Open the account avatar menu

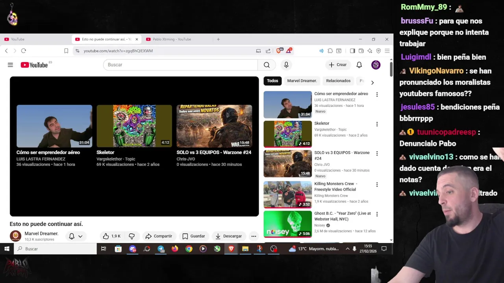[x=376, y=65]
